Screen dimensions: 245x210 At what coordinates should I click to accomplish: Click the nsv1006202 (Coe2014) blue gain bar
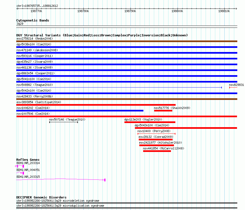point(80,111)
